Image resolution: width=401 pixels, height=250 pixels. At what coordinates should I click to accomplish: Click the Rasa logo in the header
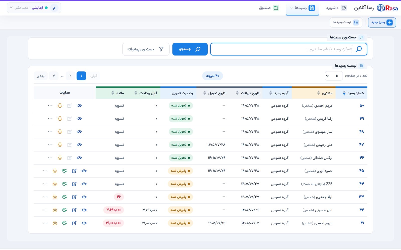click(387, 8)
